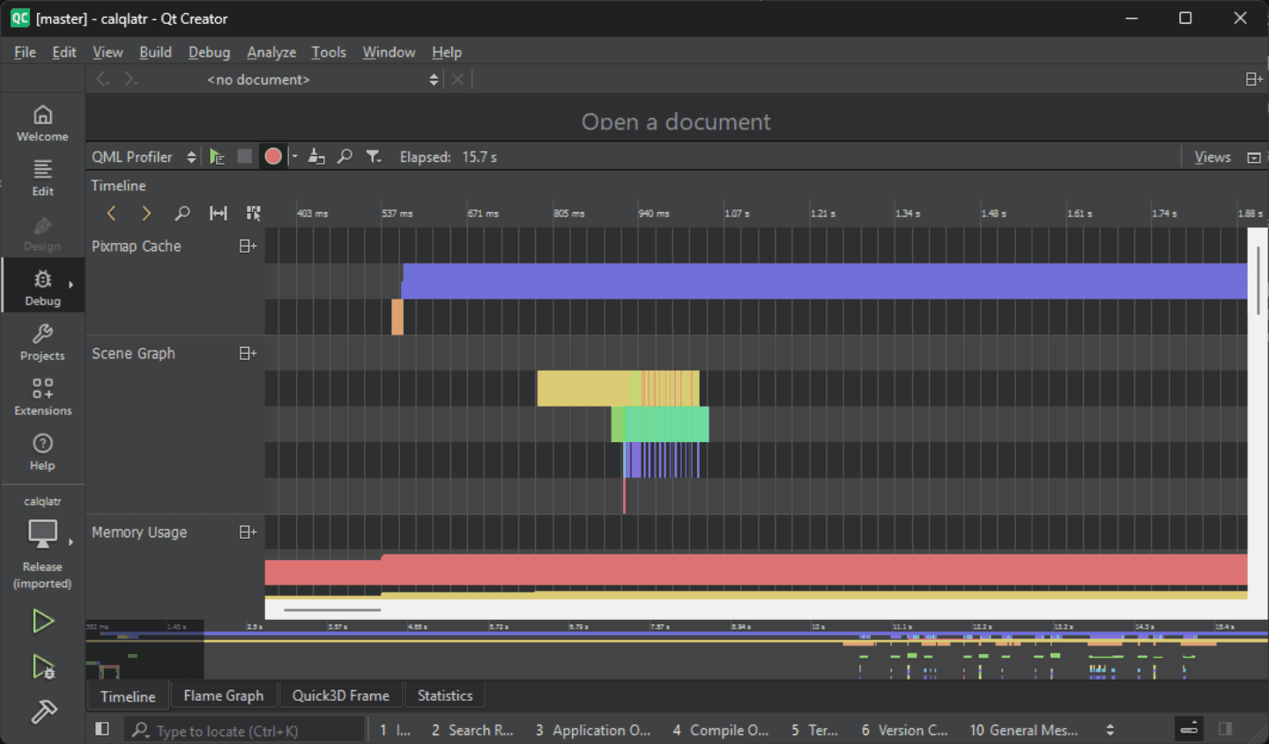
Task: Open Search Results output pane
Action: [x=472, y=730]
